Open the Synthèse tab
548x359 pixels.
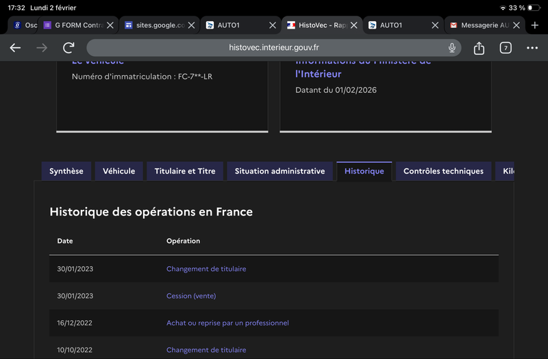pyautogui.click(x=66, y=172)
